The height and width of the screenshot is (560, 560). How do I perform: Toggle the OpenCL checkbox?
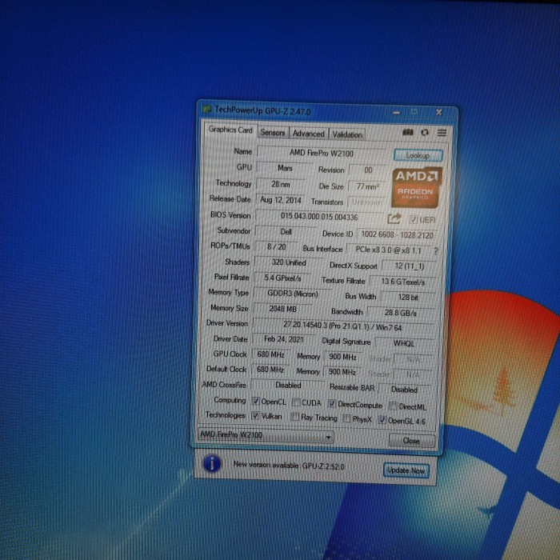pyautogui.click(x=255, y=401)
